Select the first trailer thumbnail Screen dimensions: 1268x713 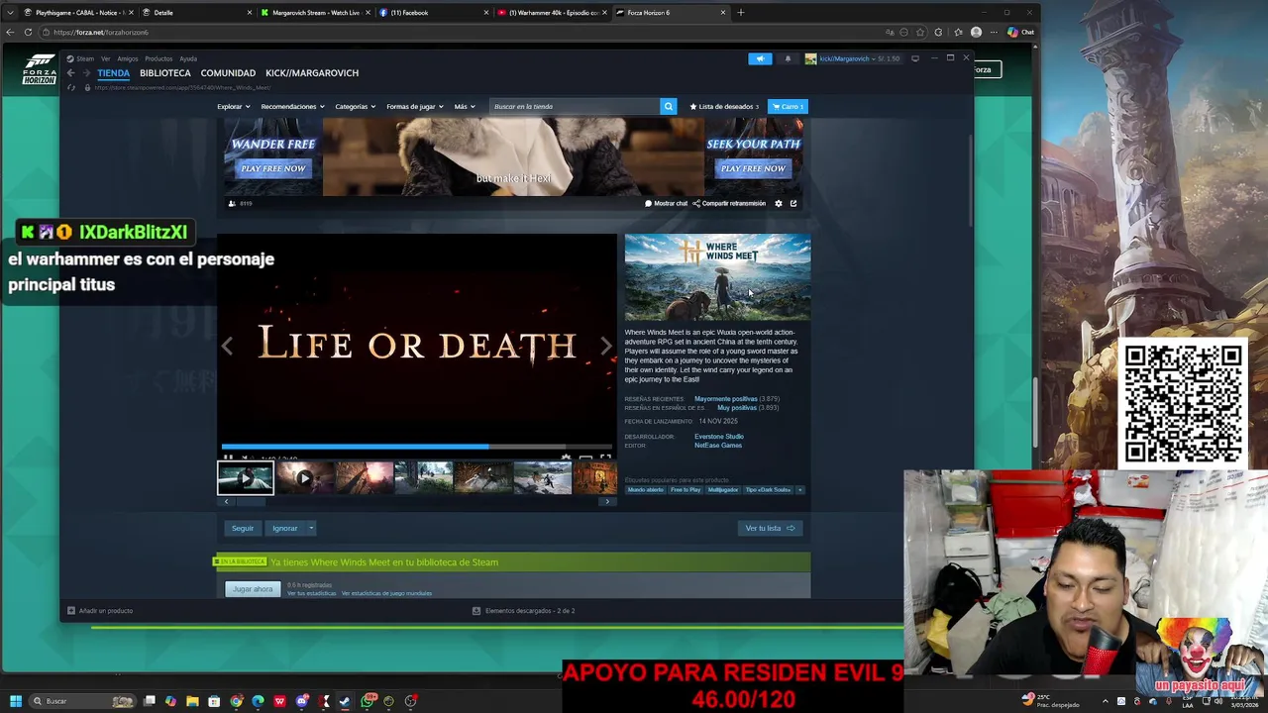tap(246, 478)
